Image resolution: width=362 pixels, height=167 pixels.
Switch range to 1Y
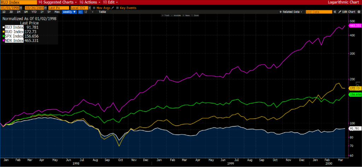pyautogui.click(x=42, y=12)
